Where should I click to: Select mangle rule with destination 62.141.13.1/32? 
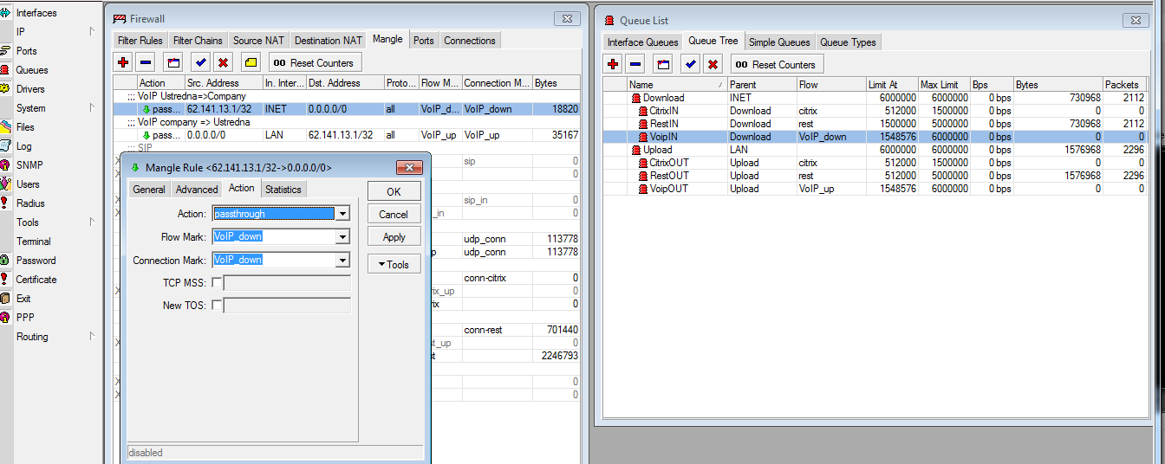coord(347,135)
